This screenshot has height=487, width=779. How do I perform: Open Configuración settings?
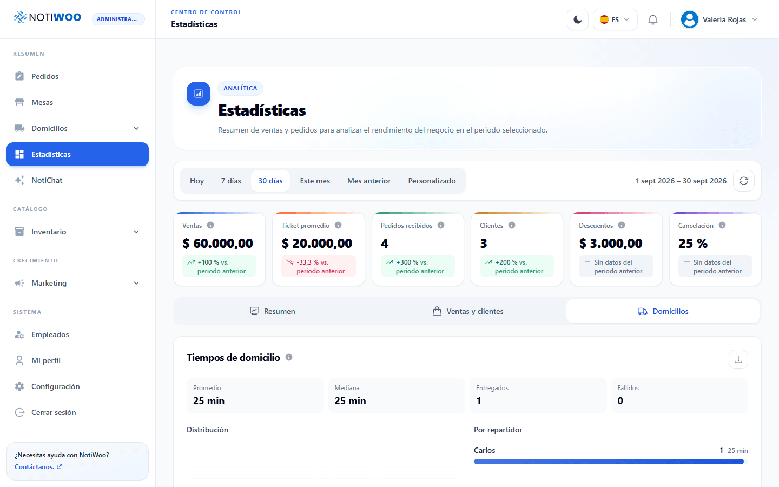77,386
